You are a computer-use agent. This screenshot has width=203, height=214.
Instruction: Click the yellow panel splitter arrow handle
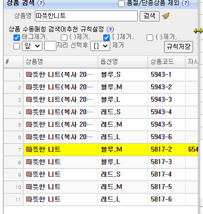[x=198, y=31]
